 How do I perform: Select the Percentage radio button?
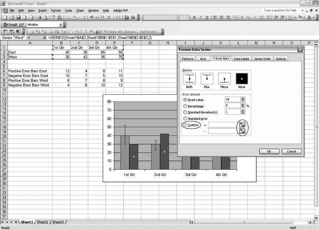[185, 106]
